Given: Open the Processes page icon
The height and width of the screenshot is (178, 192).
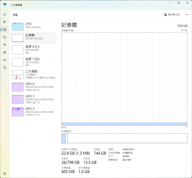Looking at the screenshot, I should [4, 22].
